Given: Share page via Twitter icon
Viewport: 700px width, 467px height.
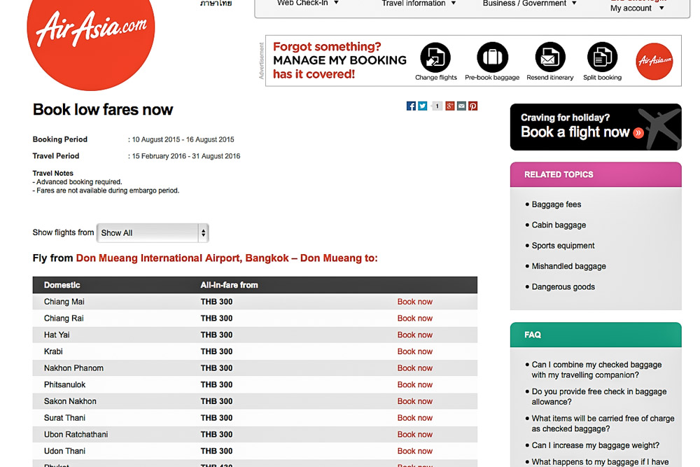Looking at the screenshot, I should tap(423, 106).
